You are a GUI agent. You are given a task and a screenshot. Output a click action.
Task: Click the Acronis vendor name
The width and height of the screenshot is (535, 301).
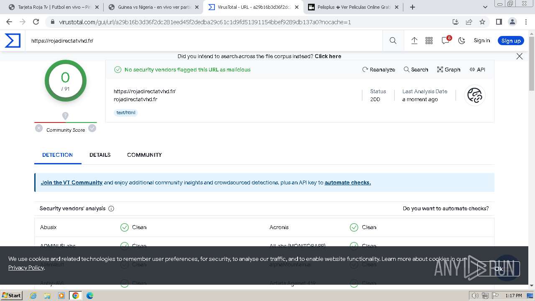pyautogui.click(x=279, y=227)
